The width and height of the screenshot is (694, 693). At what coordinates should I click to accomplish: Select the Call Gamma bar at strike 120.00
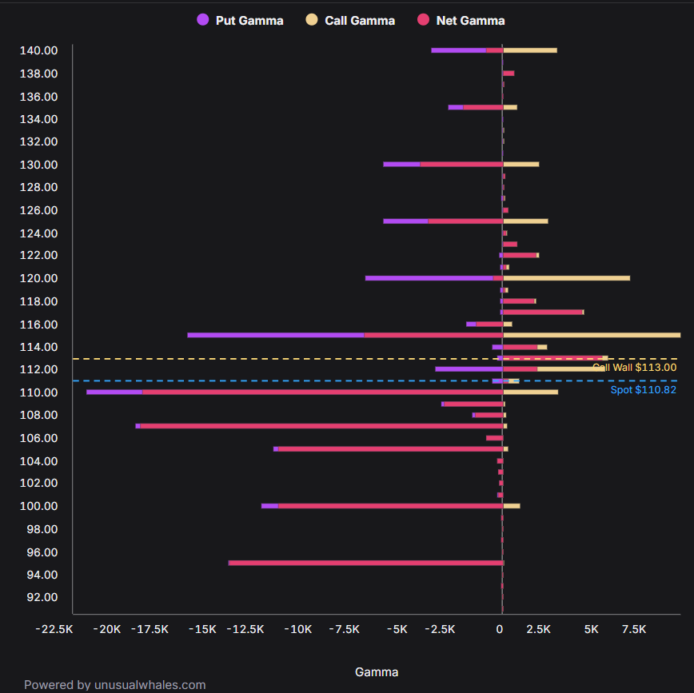[566, 278]
